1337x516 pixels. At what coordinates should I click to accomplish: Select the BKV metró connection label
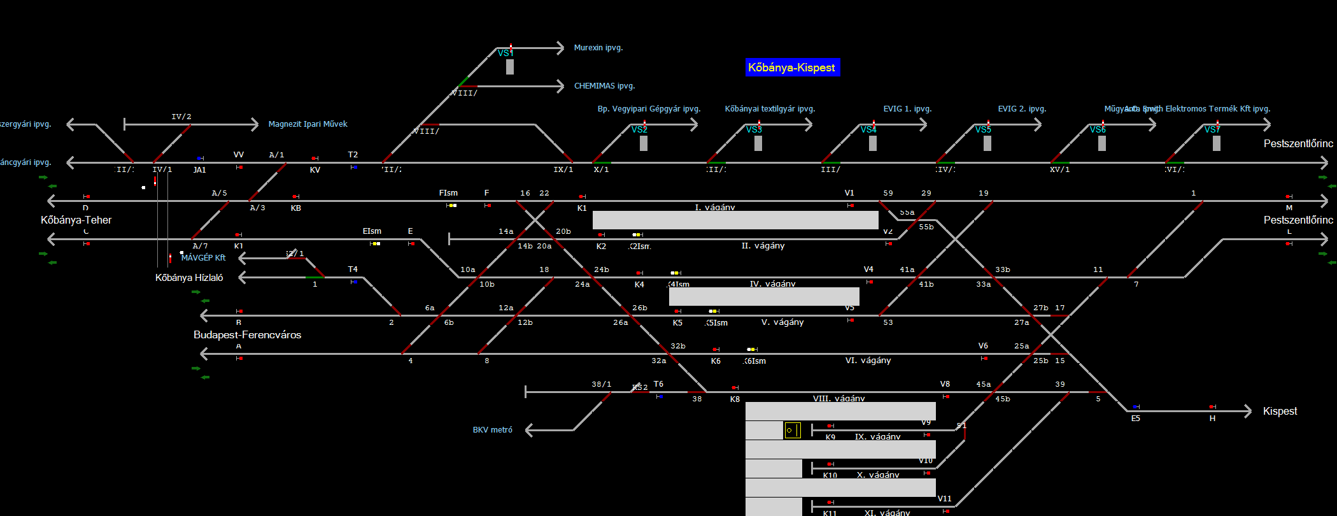click(492, 430)
